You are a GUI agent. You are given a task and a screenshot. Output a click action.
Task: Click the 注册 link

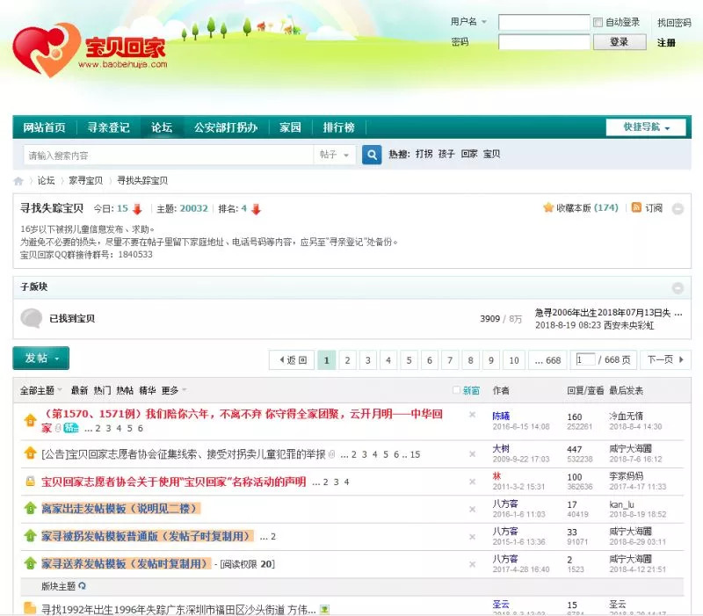tap(666, 42)
